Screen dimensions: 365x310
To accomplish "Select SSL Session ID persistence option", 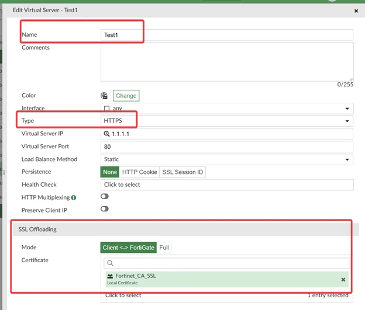I will pyautogui.click(x=182, y=172).
